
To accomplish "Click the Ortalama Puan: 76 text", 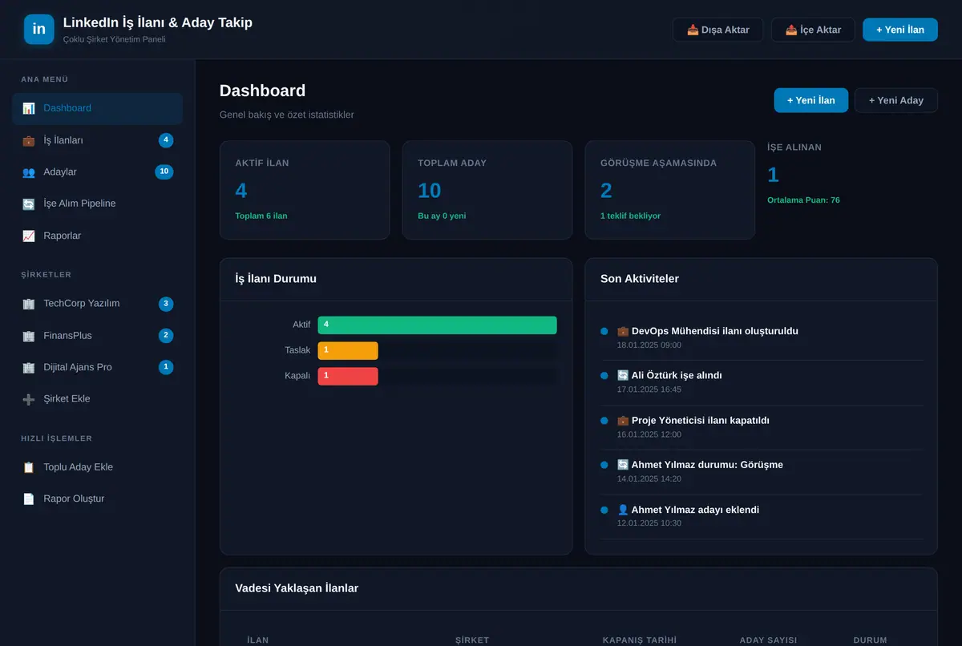I will pyautogui.click(x=803, y=200).
